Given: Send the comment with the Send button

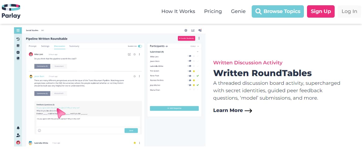Looking at the screenshot, I should click(x=131, y=131).
